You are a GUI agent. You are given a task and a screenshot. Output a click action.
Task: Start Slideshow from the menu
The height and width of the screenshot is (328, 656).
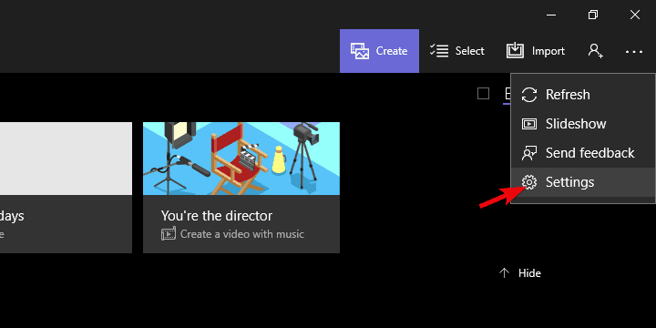[583, 124]
